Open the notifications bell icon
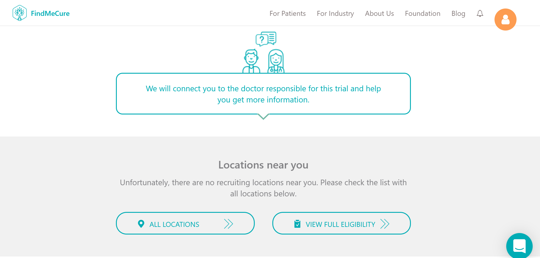540x258 pixels. (480, 14)
